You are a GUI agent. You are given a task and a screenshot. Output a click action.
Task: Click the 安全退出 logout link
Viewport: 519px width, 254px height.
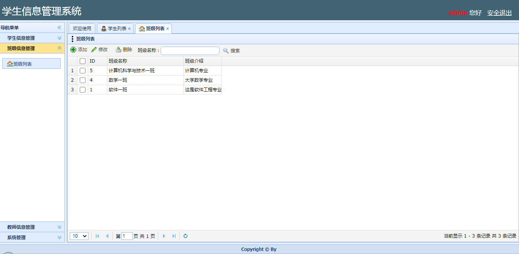click(x=499, y=13)
